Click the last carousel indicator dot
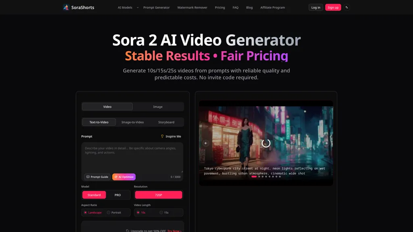 pyautogui.click(x=280, y=176)
